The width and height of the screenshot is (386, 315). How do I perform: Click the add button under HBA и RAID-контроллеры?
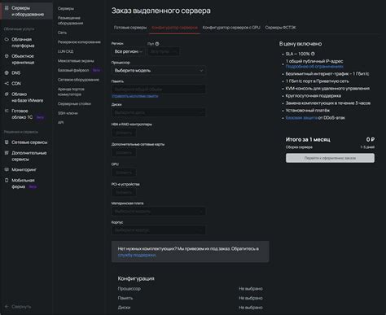tap(124, 133)
